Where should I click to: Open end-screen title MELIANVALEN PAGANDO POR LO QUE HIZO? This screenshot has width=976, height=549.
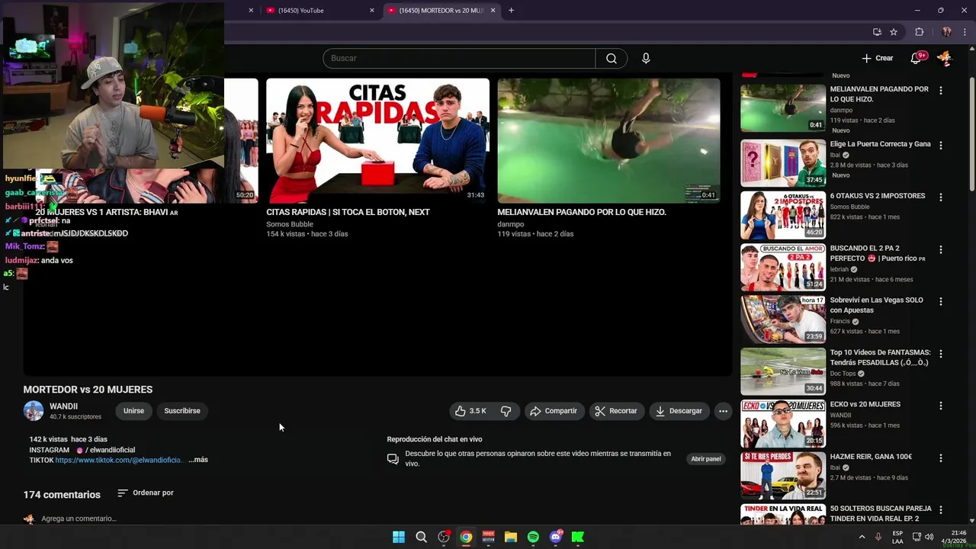[582, 212]
